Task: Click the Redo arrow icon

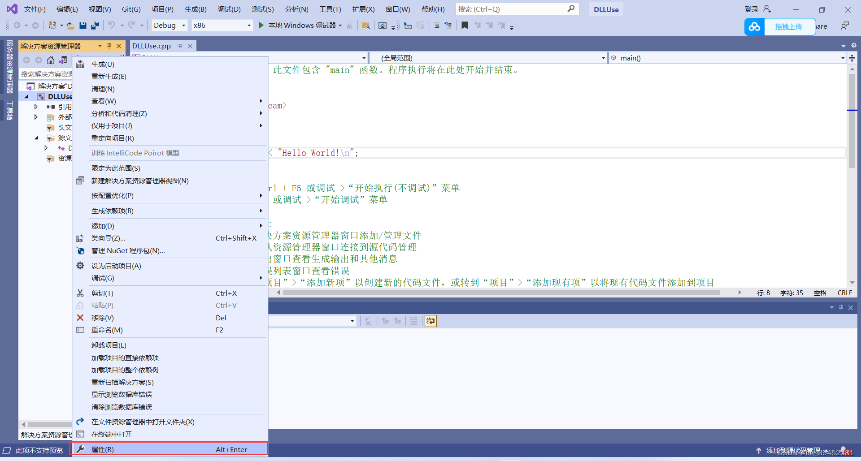Action: 131,25
